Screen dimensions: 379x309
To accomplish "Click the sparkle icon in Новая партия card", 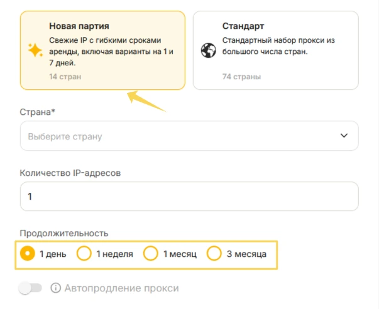I will (35, 50).
